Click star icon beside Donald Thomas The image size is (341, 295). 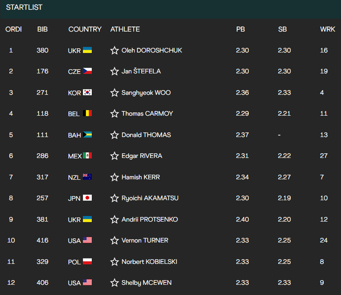point(115,135)
